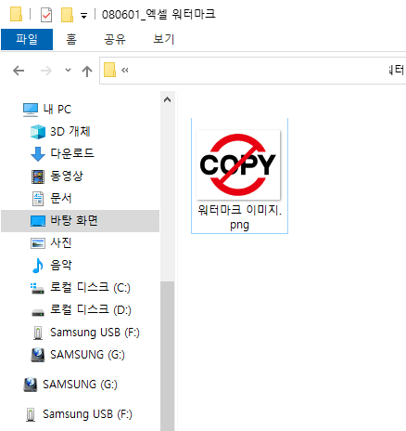The width and height of the screenshot is (406, 431).
Task: Click the 음악 note icon
Action: [x=38, y=266]
